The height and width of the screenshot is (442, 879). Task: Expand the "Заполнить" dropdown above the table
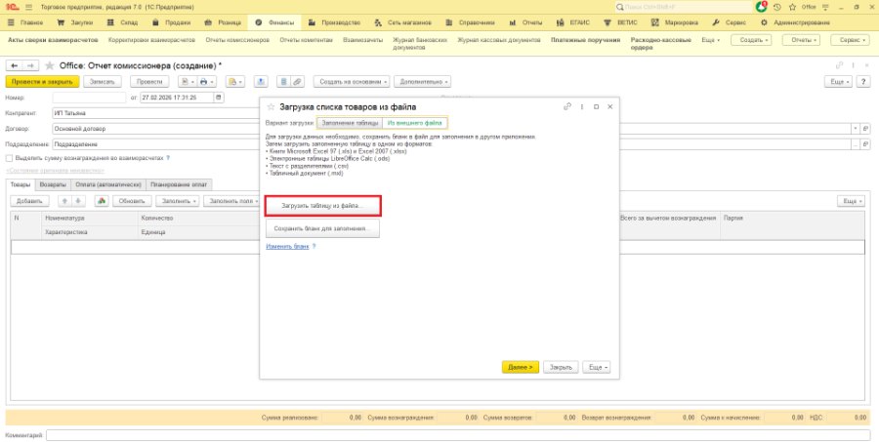[177, 201]
